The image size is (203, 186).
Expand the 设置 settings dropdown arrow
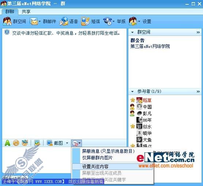(139, 21)
